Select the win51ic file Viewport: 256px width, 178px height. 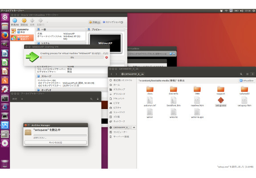(x=173, y=113)
